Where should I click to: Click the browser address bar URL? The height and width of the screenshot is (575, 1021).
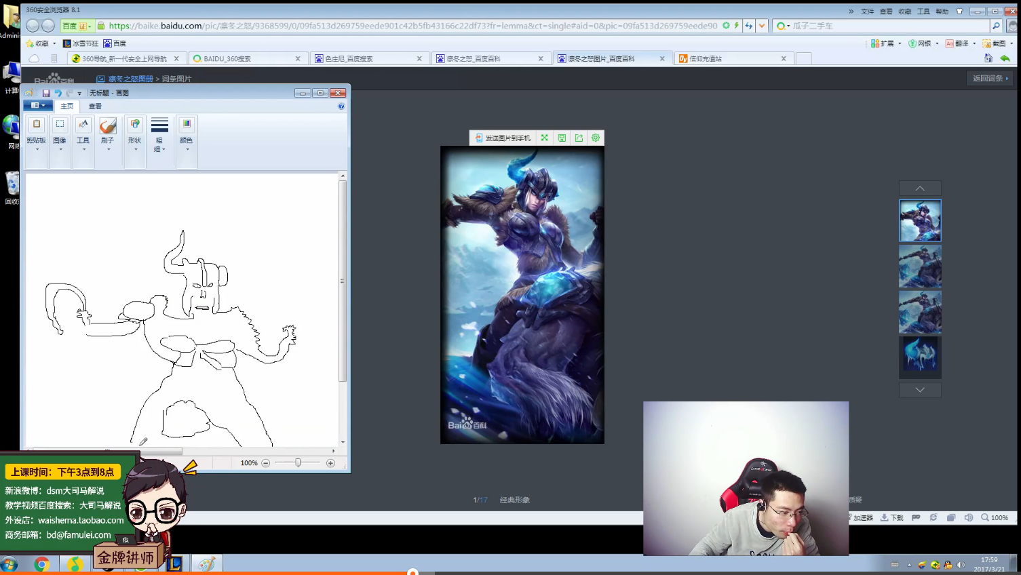[x=412, y=26]
